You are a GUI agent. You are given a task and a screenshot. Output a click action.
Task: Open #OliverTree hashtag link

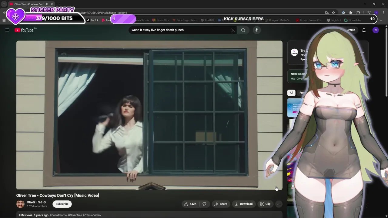point(75,215)
